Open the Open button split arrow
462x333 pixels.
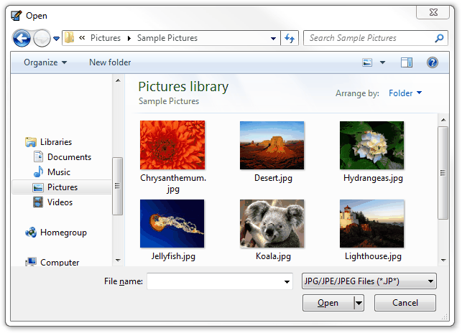pos(359,303)
